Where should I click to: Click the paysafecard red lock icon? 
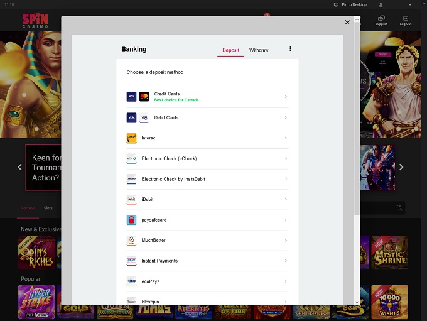(131, 220)
